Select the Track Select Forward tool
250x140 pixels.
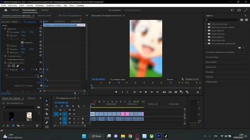[x=47, y=105]
